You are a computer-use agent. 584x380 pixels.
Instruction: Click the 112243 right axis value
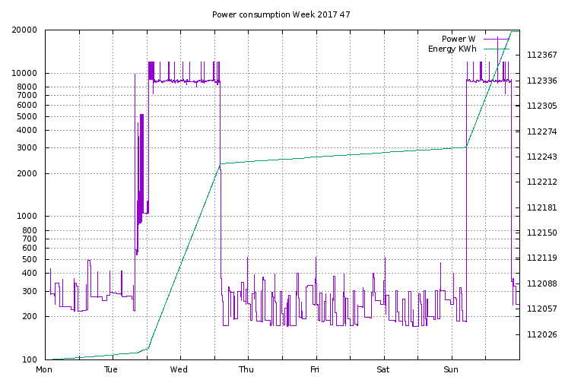pos(542,157)
